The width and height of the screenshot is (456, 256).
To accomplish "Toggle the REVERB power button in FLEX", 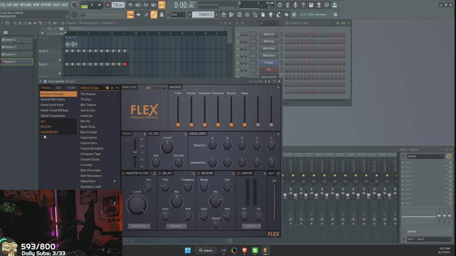I will (198, 174).
